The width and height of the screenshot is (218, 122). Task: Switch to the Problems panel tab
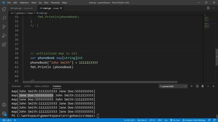[x=16, y=86]
